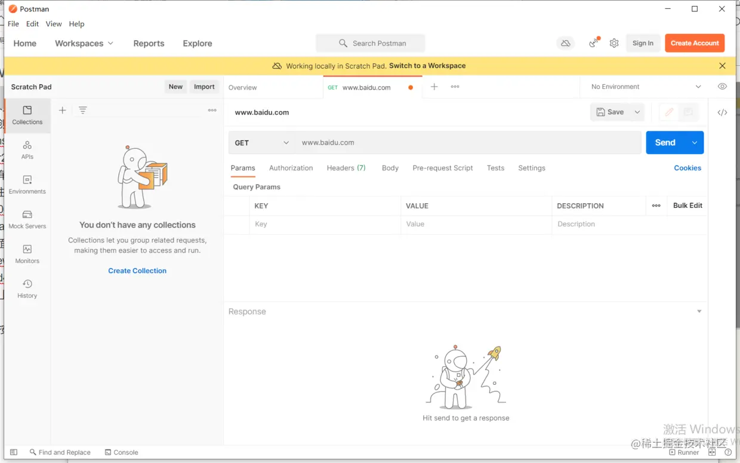Click the pencil edit icon beside Save
This screenshot has width=740, height=463.
(x=669, y=112)
